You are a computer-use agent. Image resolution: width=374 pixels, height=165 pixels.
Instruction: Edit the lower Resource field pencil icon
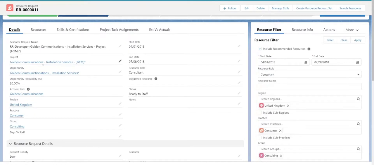pyautogui.click(x=239, y=156)
